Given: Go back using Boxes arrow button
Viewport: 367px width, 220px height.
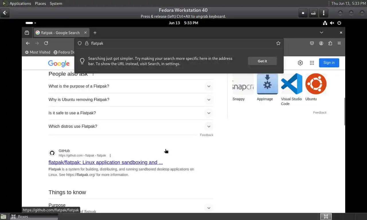Looking at the screenshot, I should pos(5,13).
